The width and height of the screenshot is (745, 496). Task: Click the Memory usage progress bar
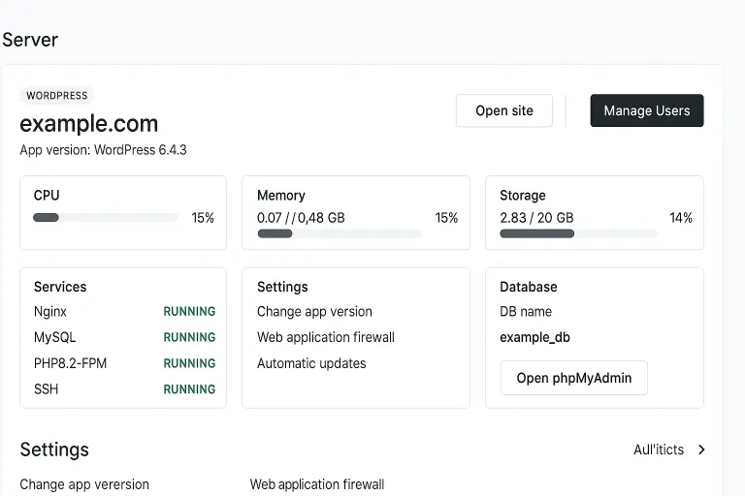(x=339, y=233)
